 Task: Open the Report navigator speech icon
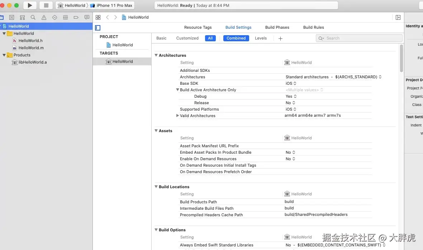click(x=87, y=17)
